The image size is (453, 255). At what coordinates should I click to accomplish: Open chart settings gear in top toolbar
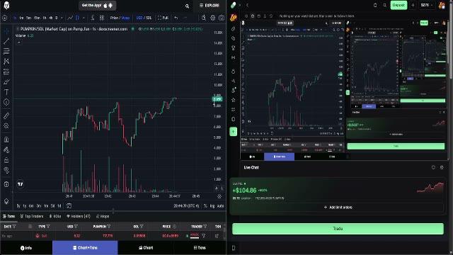pyautogui.click(x=212, y=18)
